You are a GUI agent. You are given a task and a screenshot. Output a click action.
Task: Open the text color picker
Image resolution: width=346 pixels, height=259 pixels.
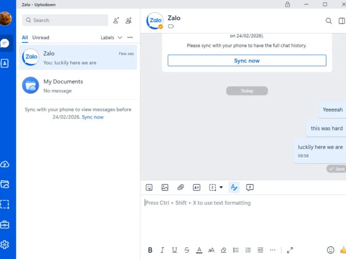click(x=199, y=250)
